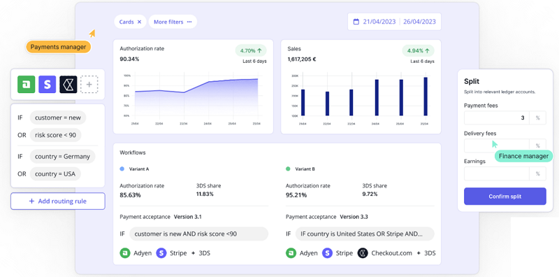Click the Variant A rule 'customer is new AND risk score <90'

coord(198,234)
